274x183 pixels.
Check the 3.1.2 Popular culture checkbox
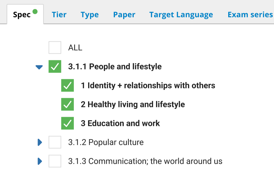(55, 142)
